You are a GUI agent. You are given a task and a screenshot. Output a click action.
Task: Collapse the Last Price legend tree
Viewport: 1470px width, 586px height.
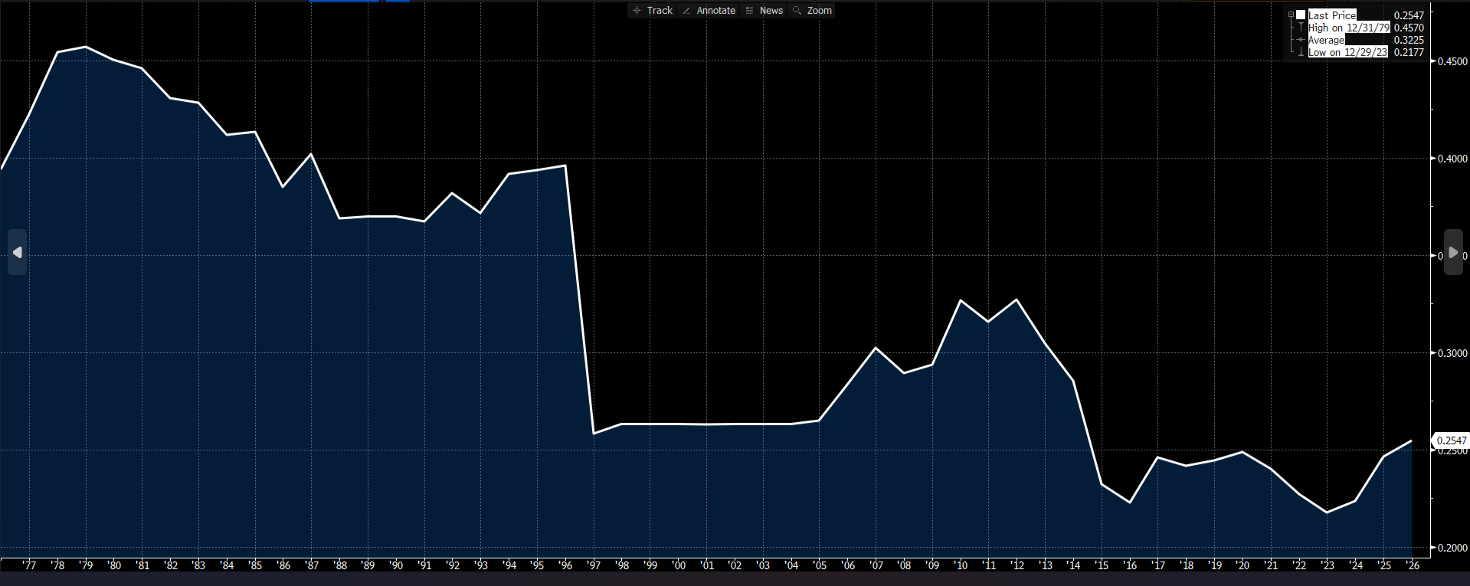1291,15
